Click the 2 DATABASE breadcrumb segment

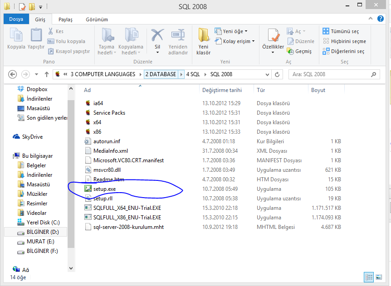(161, 74)
